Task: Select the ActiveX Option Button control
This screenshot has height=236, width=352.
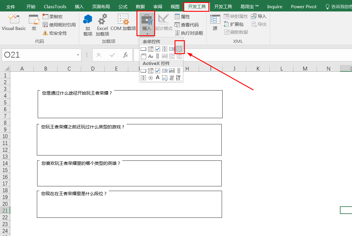Action: [150, 78]
